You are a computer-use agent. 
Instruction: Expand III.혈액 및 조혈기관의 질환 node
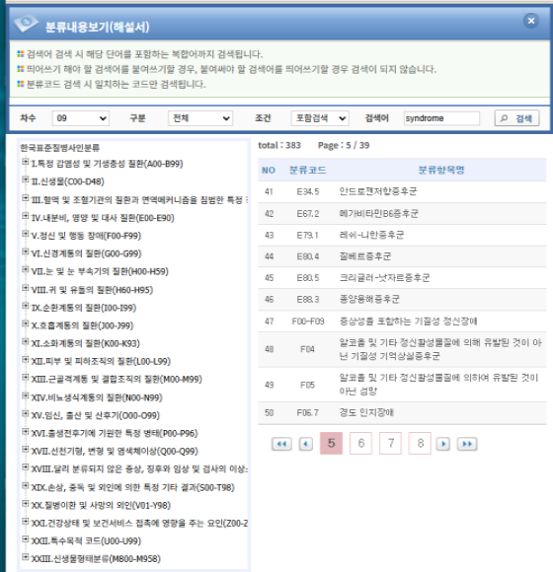[x=25, y=197]
